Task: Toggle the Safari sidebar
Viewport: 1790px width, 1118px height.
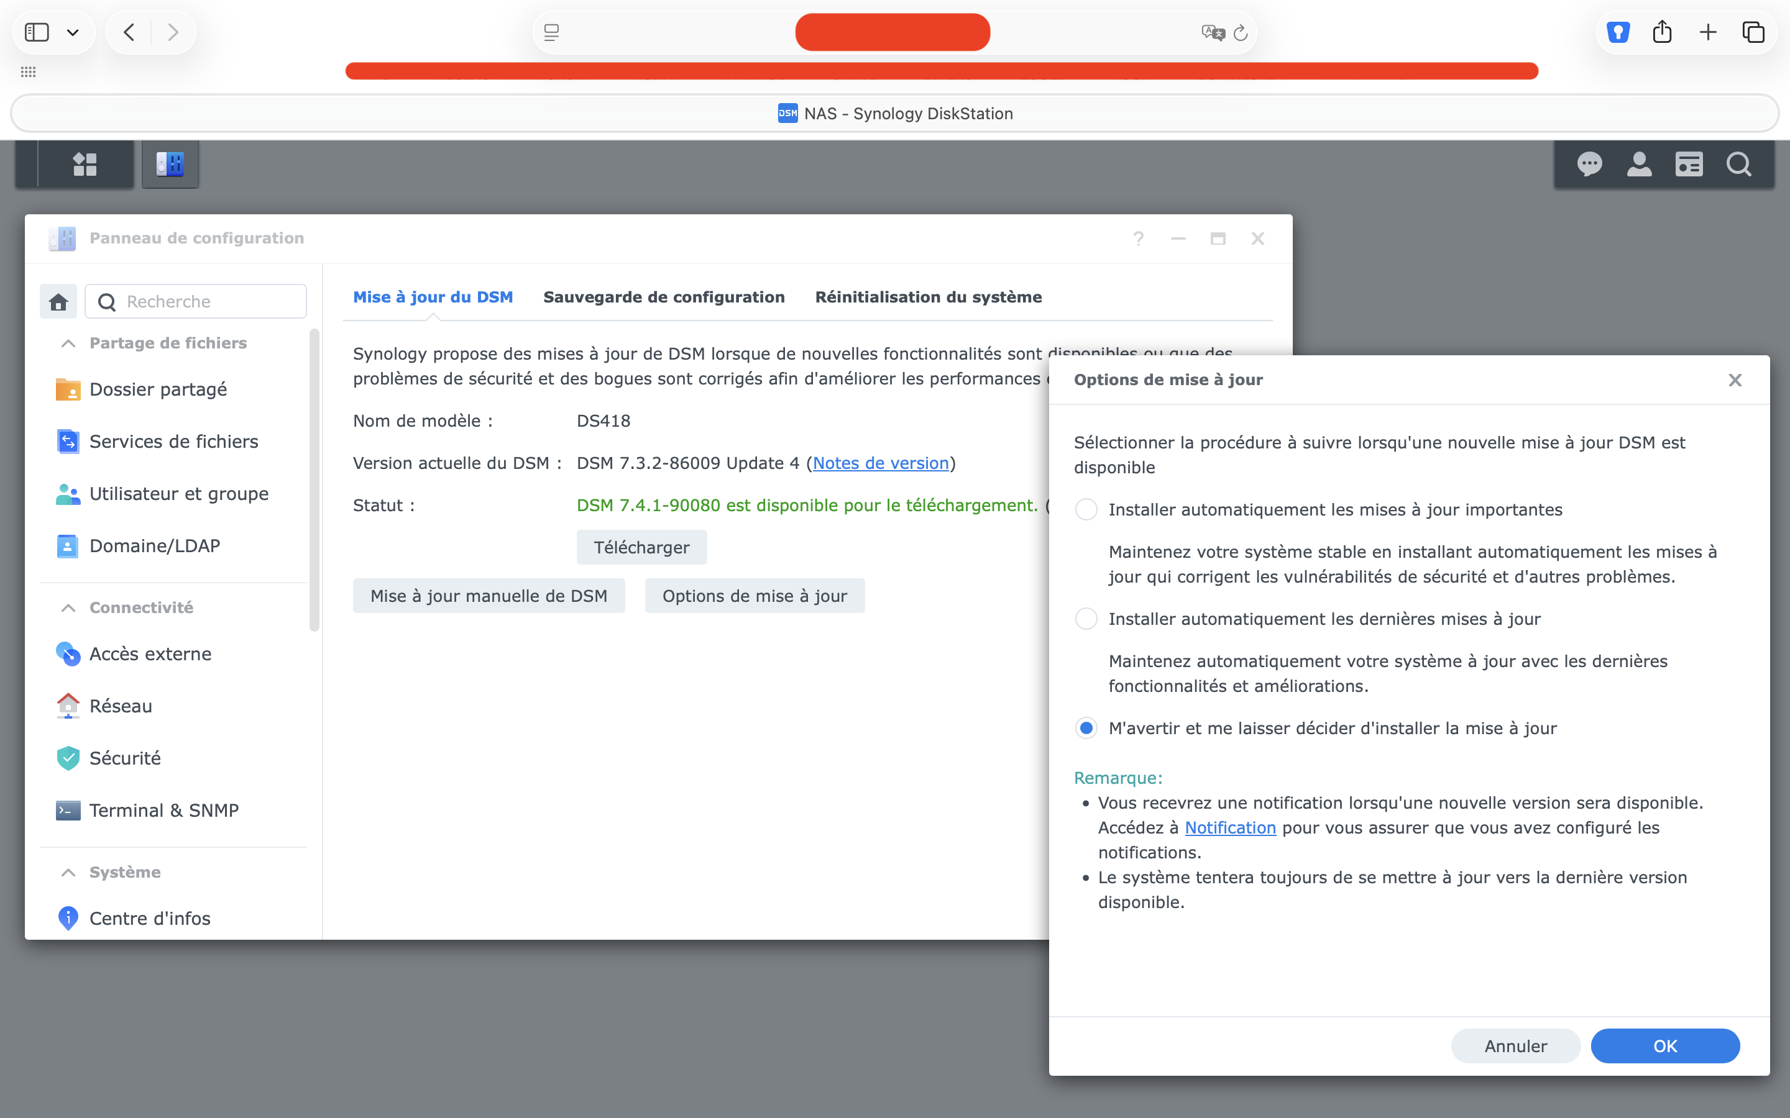Action: click(37, 32)
